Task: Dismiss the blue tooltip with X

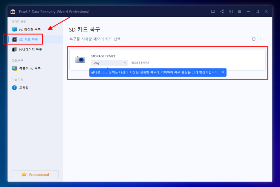Action: coord(223,72)
